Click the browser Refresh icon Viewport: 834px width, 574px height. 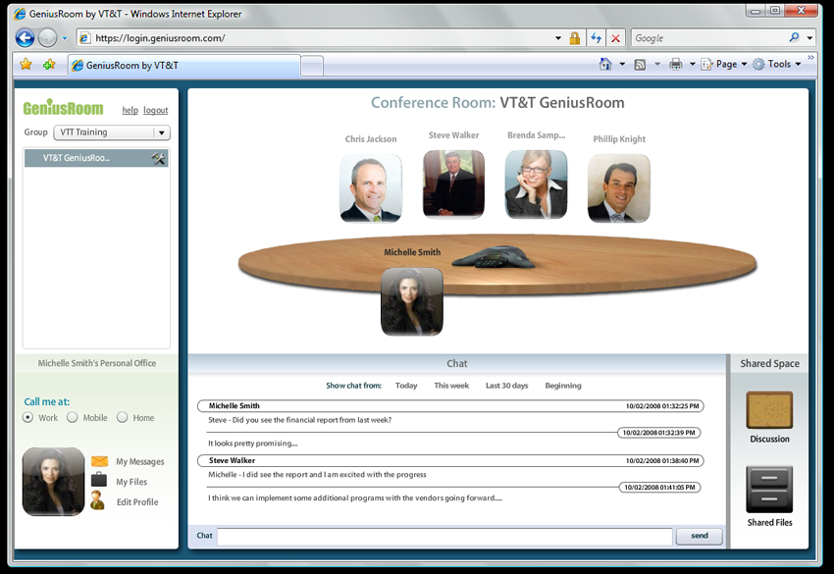pyautogui.click(x=596, y=38)
